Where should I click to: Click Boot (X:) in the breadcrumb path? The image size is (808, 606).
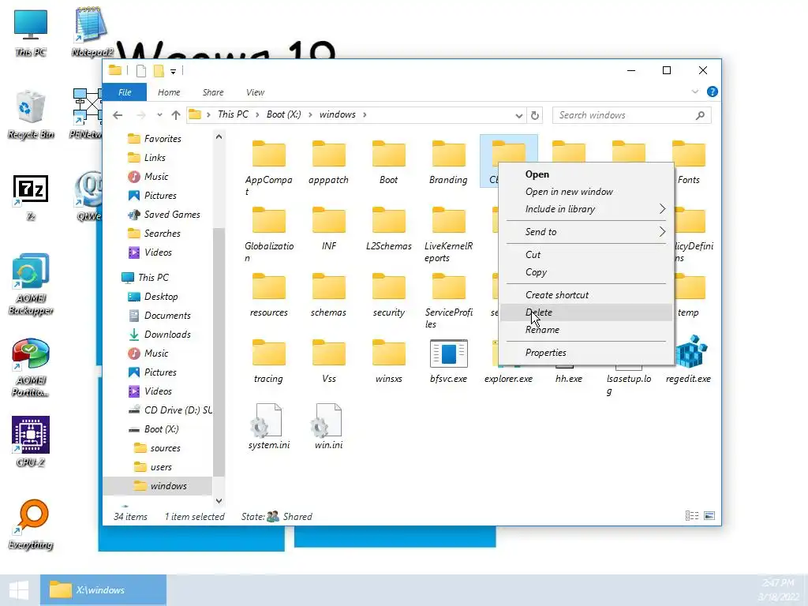point(283,114)
